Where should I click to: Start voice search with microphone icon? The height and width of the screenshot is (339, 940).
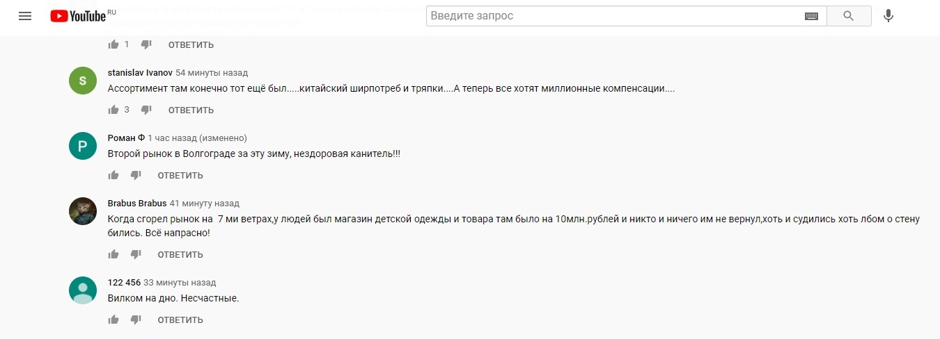(x=888, y=16)
